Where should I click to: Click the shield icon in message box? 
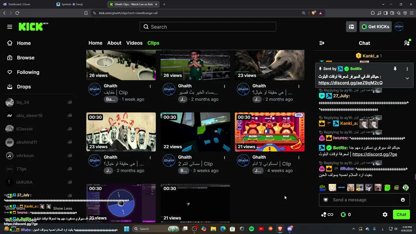(326, 200)
